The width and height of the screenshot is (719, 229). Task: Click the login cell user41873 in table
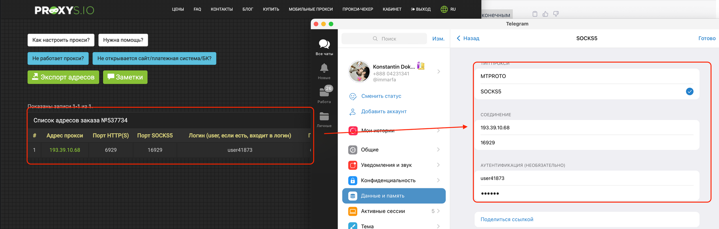tap(240, 150)
